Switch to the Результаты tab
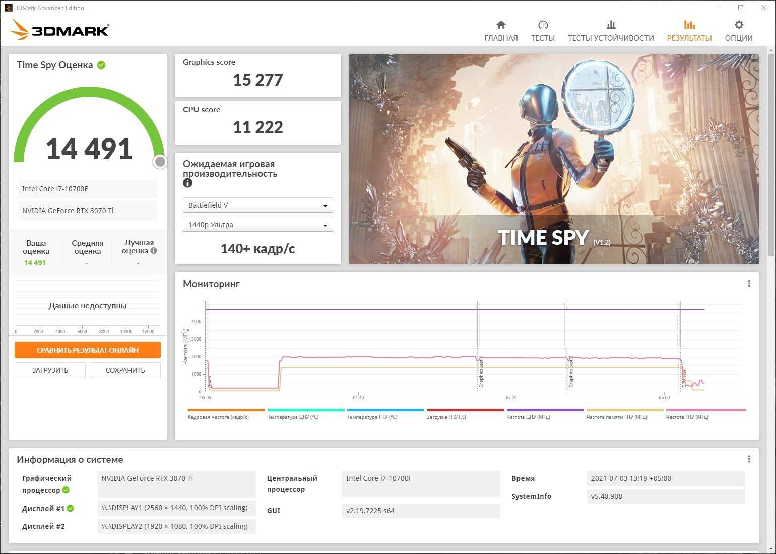The width and height of the screenshot is (776, 554). tap(689, 31)
